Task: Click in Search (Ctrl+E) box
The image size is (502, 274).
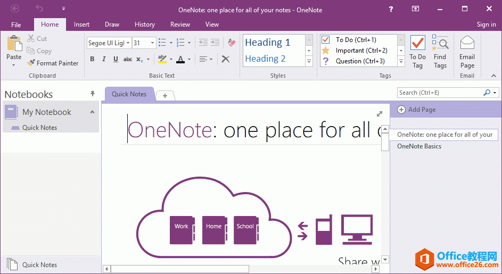Action: point(440,93)
